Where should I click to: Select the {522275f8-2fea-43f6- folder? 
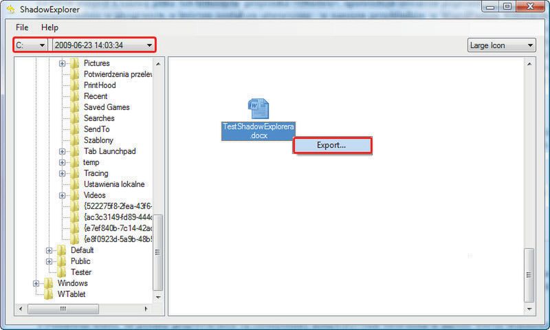point(118,206)
